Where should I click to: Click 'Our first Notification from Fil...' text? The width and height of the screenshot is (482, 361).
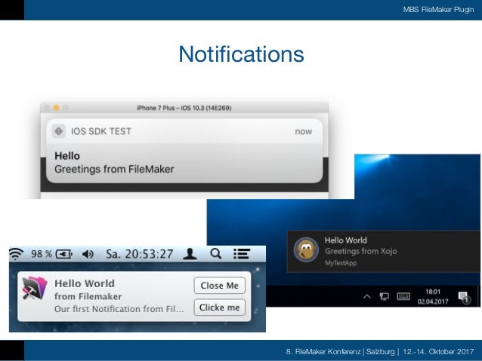(119, 309)
